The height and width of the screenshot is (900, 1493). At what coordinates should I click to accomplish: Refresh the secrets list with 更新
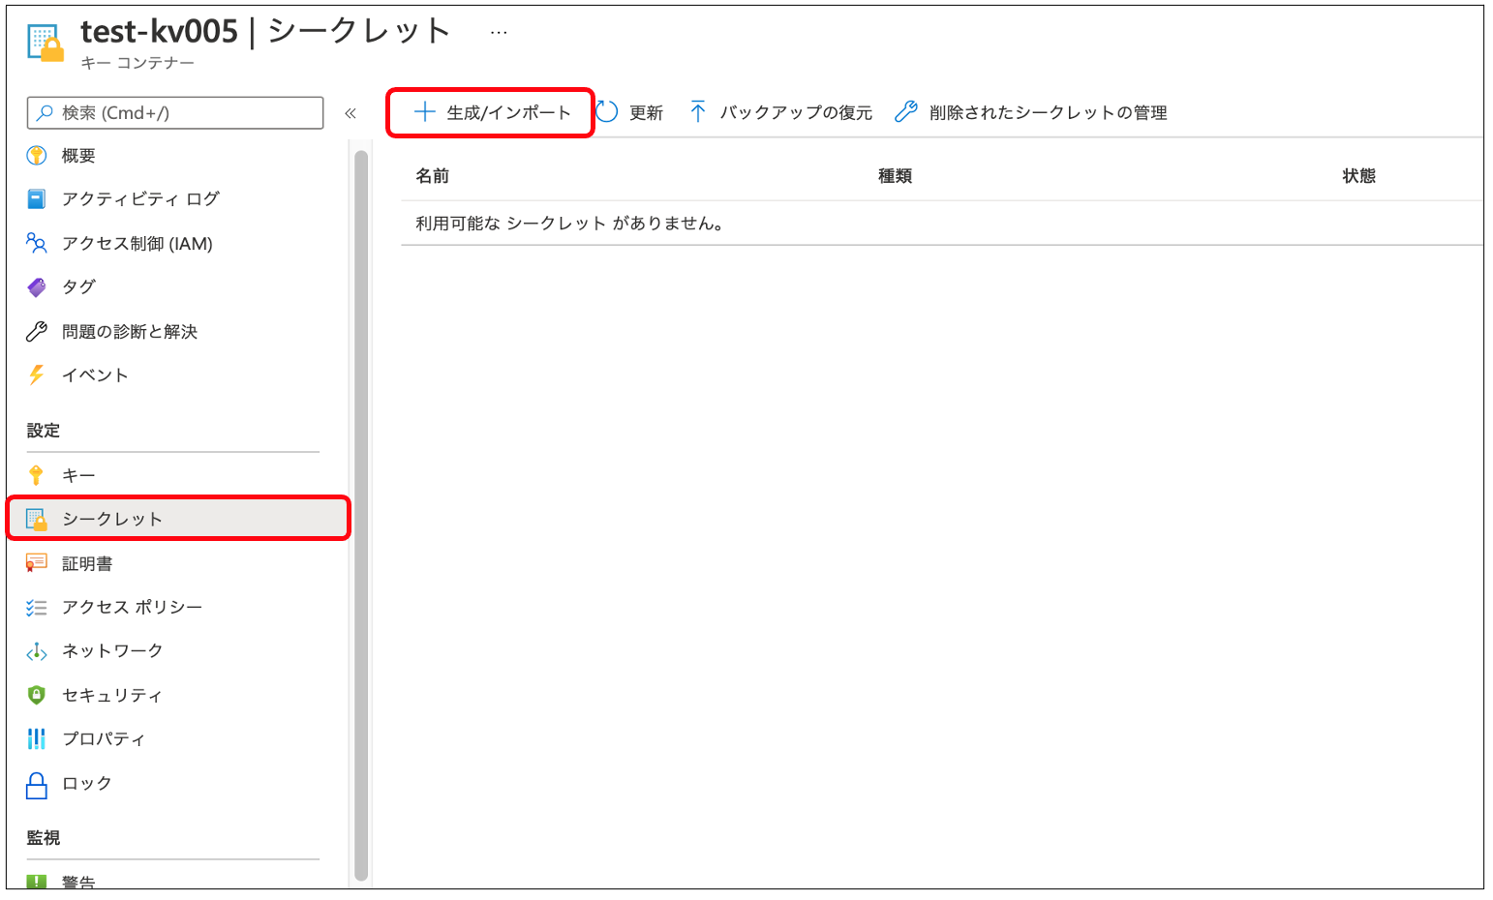pyautogui.click(x=646, y=112)
